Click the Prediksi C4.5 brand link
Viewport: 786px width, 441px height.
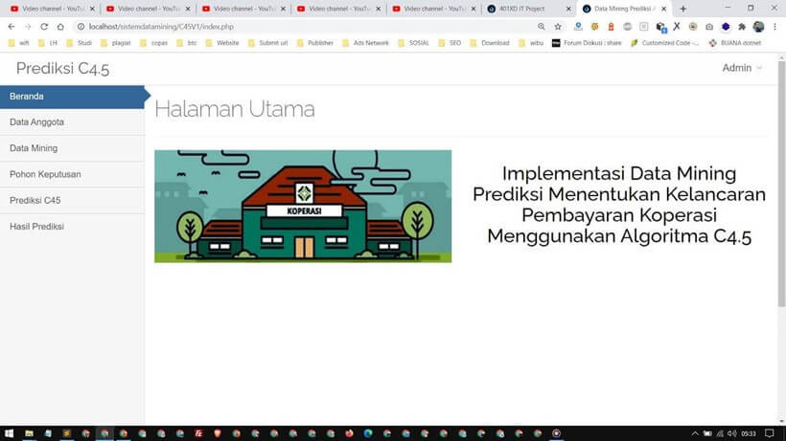coord(62,68)
